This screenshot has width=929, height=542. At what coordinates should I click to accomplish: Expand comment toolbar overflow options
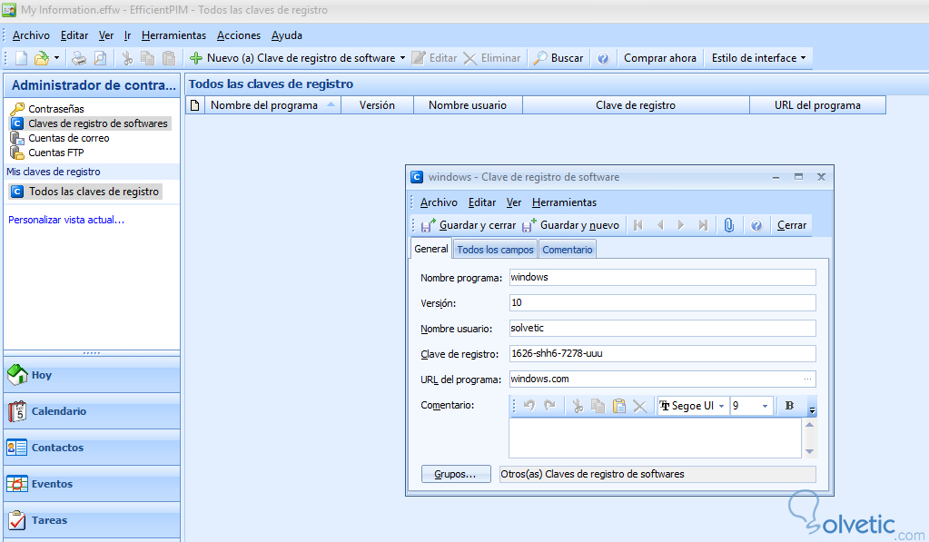tap(812, 409)
